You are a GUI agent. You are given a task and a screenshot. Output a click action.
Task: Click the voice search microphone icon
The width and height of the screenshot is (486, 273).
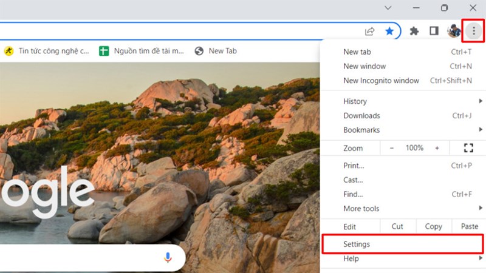(x=168, y=257)
